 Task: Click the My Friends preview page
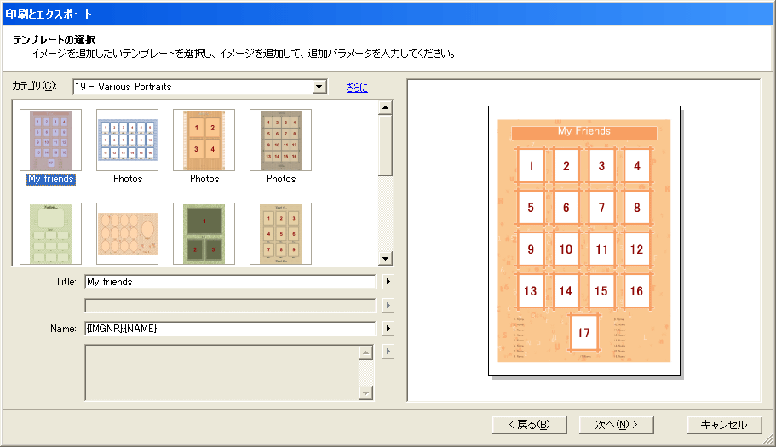pos(584,241)
